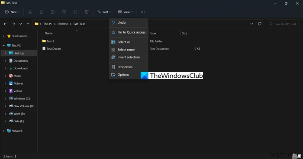303x159 pixels.
Task: Switch to large thumbnails view icon in status bar
Action: coord(300,156)
